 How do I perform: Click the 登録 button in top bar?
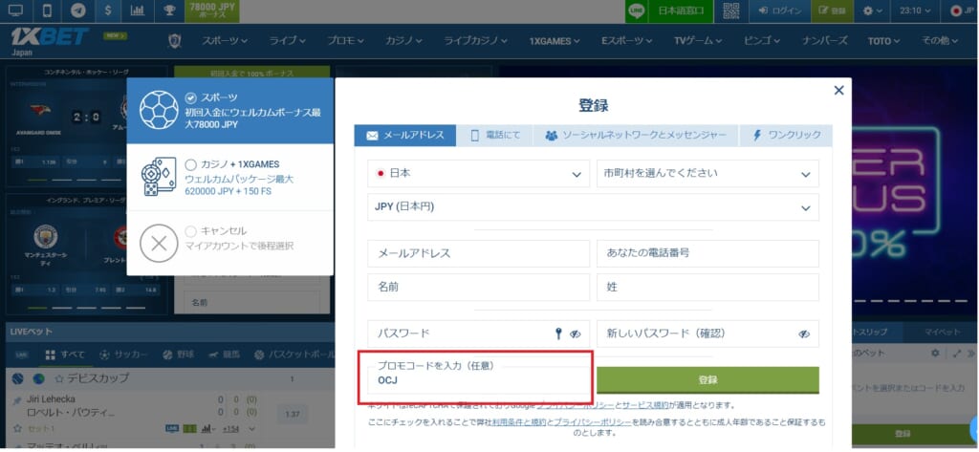(x=833, y=11)
